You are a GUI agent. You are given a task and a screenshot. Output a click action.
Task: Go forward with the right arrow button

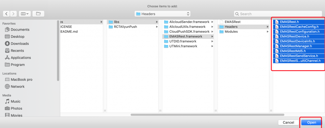13,14
